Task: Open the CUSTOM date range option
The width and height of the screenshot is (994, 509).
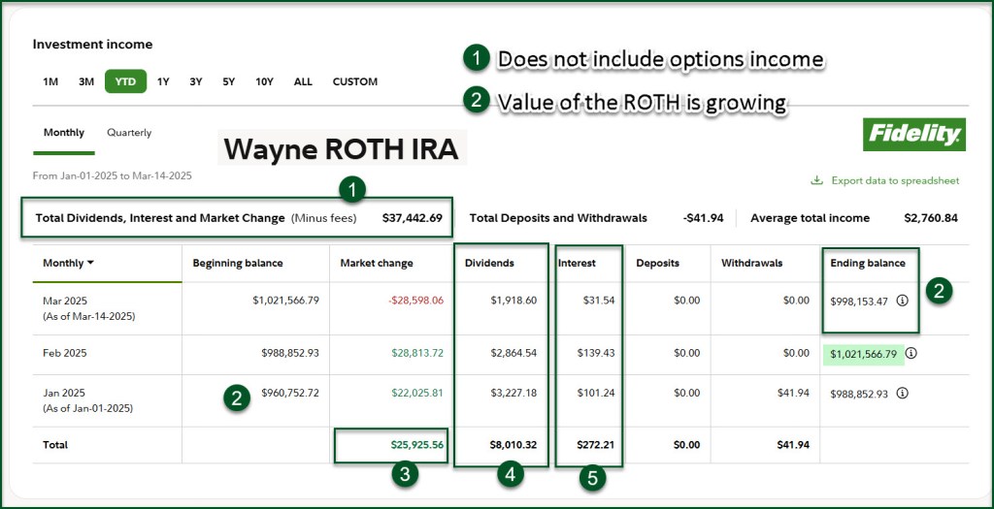Action: [355, 82]
